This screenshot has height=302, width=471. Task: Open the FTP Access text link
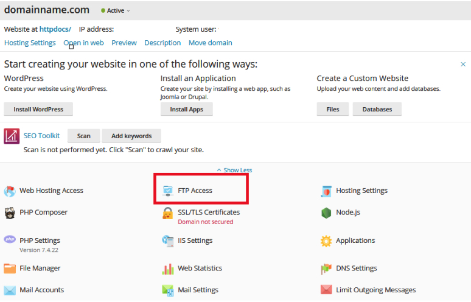click(x=195, y=191)
